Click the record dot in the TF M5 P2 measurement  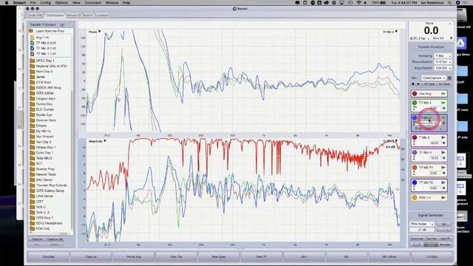click(x=443, y=188)
